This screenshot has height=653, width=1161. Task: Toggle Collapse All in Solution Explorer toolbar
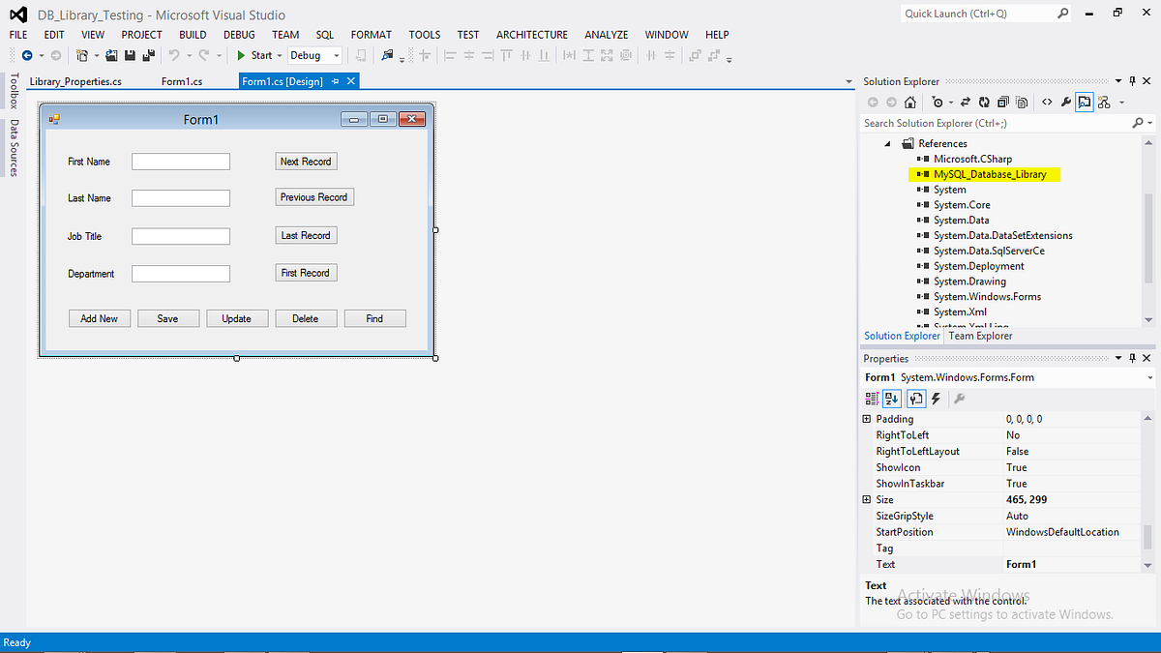point(1004,102)
